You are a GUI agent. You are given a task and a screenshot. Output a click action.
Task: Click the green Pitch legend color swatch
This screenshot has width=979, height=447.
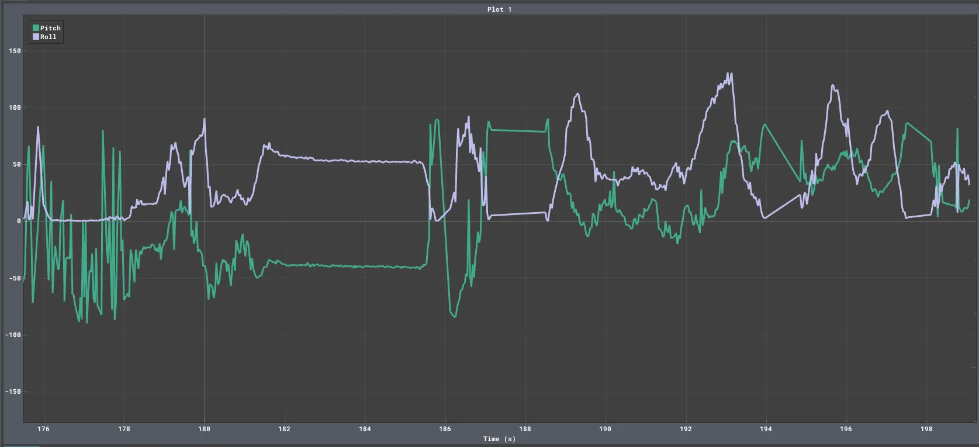coord(36,28)
